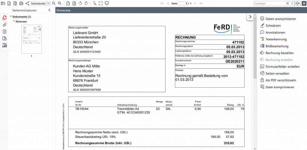
Task: Open Bildbearbeitung
Action: pyautogui.click(x=274, y=46)
